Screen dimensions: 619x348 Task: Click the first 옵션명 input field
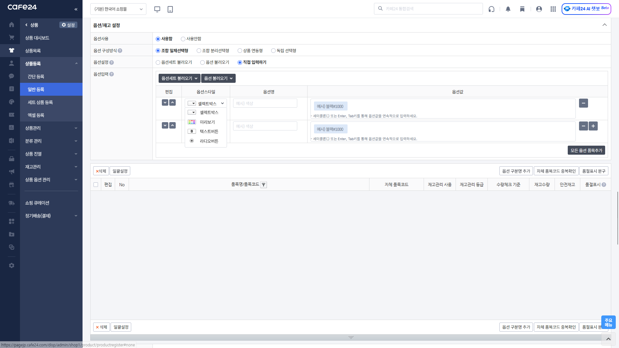[265, 103]
